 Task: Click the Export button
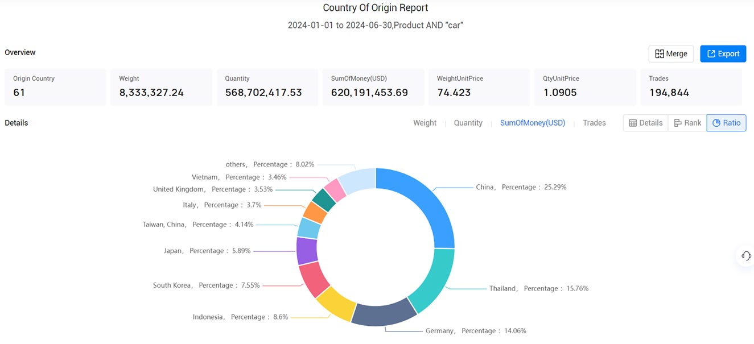723,53
